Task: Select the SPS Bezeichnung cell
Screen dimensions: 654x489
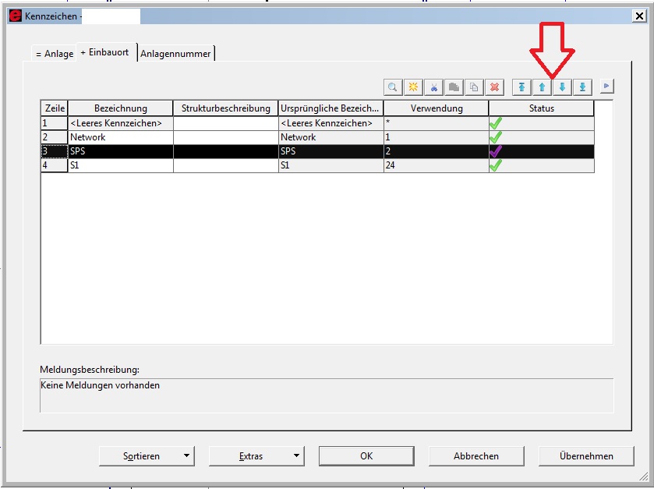Action: coord(121,151)
